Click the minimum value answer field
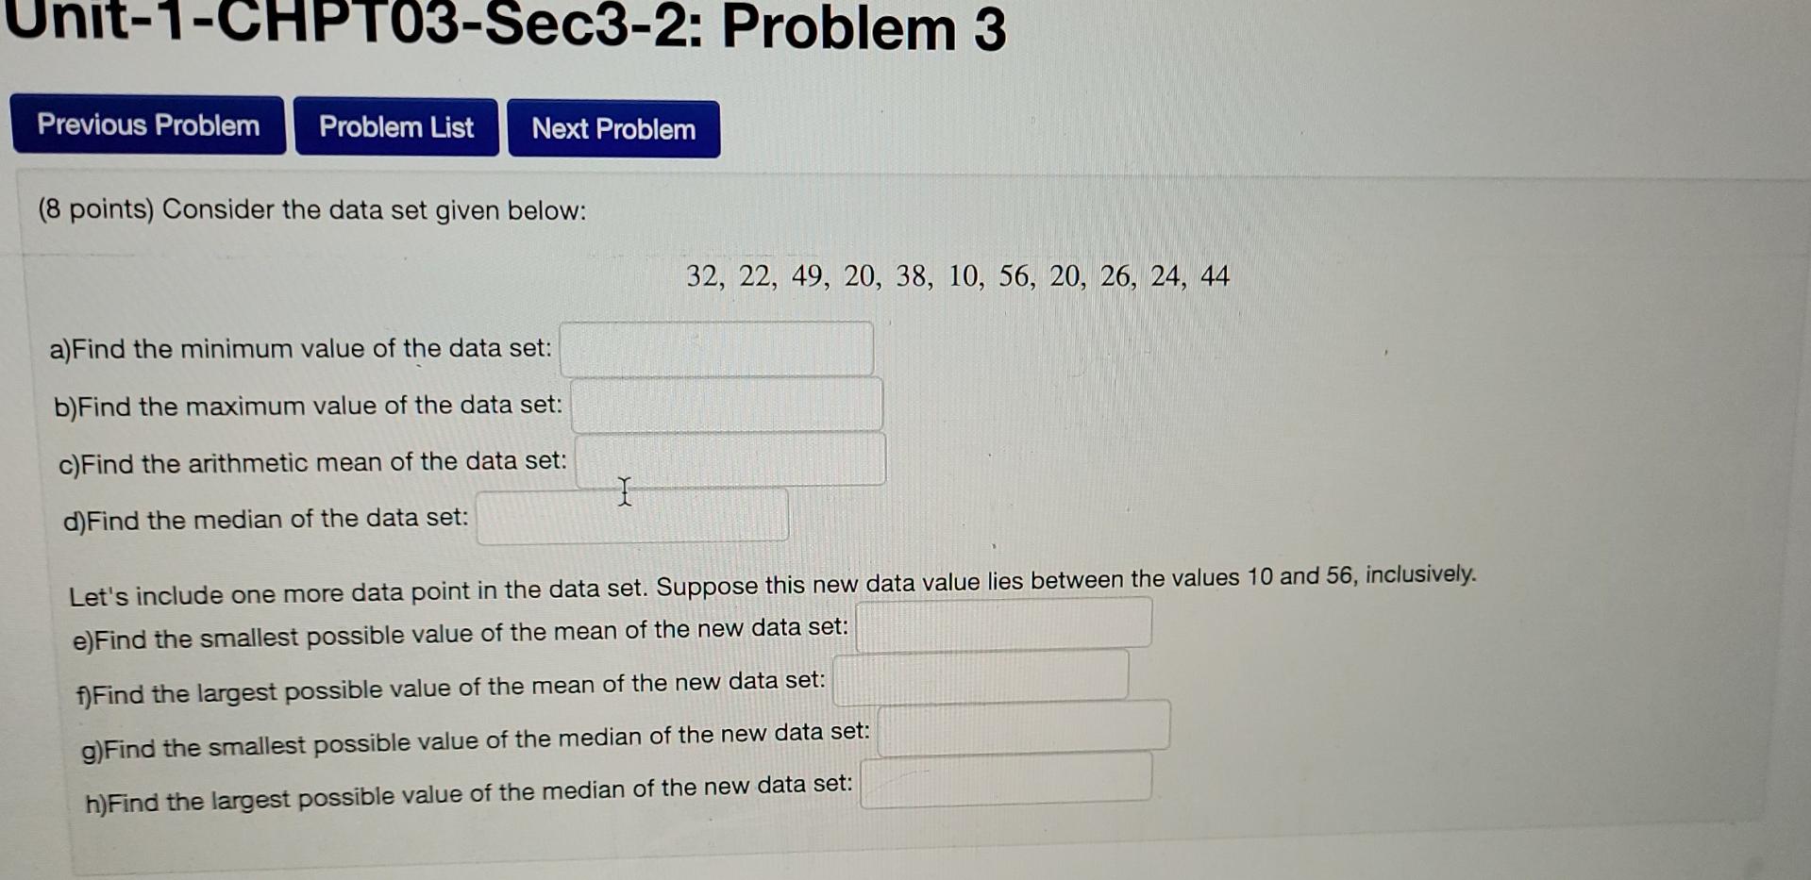 [715, 349]
